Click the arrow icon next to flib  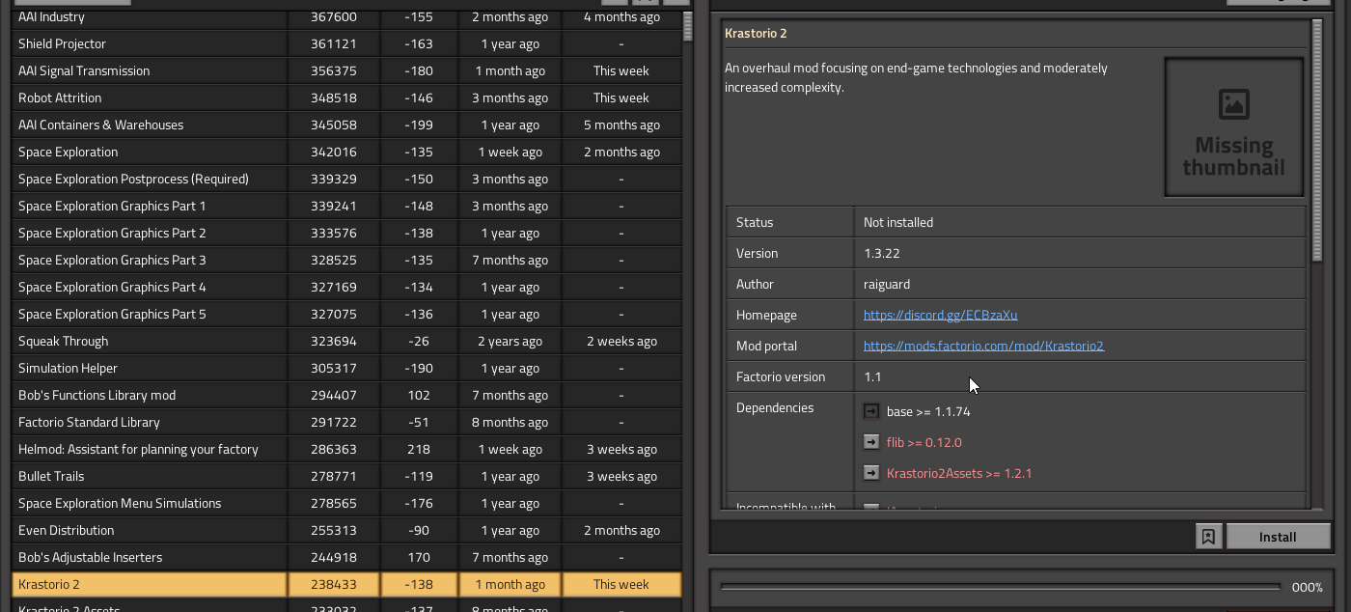[x=870, y=442]
